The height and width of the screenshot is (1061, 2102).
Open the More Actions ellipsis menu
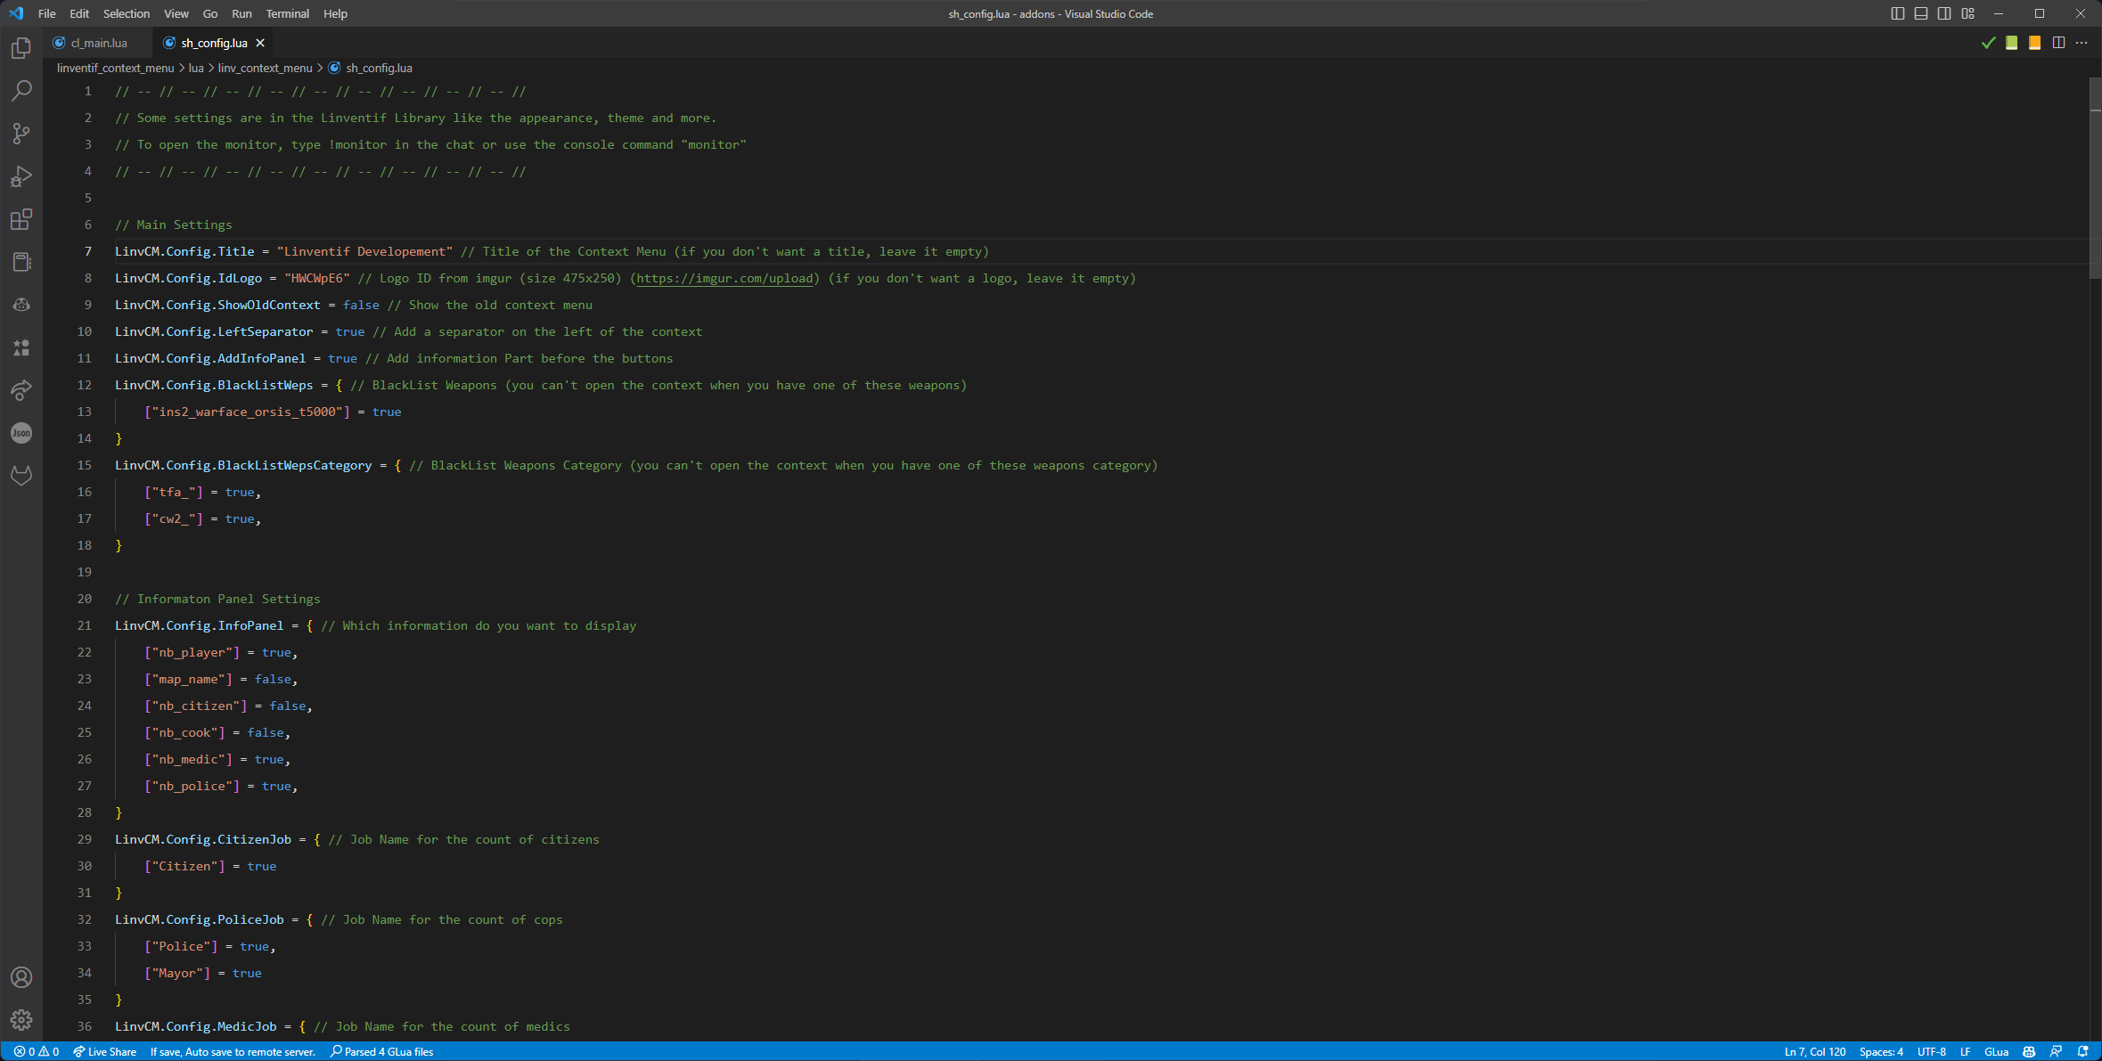[x=2082, y=43]
